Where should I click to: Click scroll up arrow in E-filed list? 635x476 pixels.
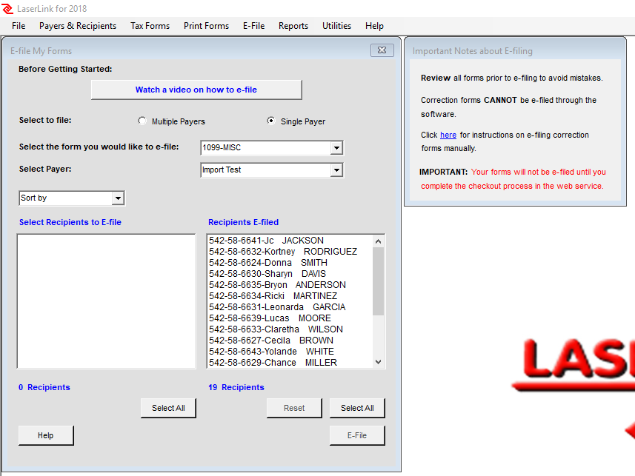(378, 241)
